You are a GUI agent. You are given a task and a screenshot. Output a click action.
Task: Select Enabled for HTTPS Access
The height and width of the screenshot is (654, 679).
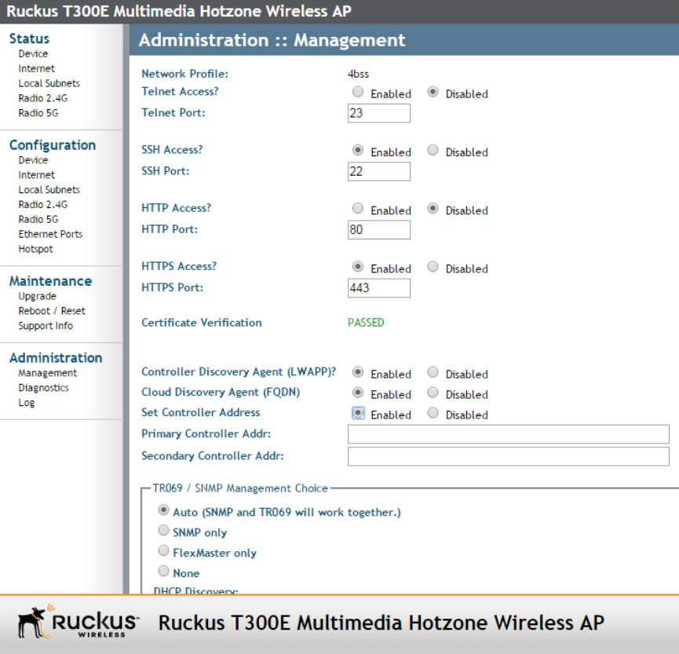[x=358, y=266]
